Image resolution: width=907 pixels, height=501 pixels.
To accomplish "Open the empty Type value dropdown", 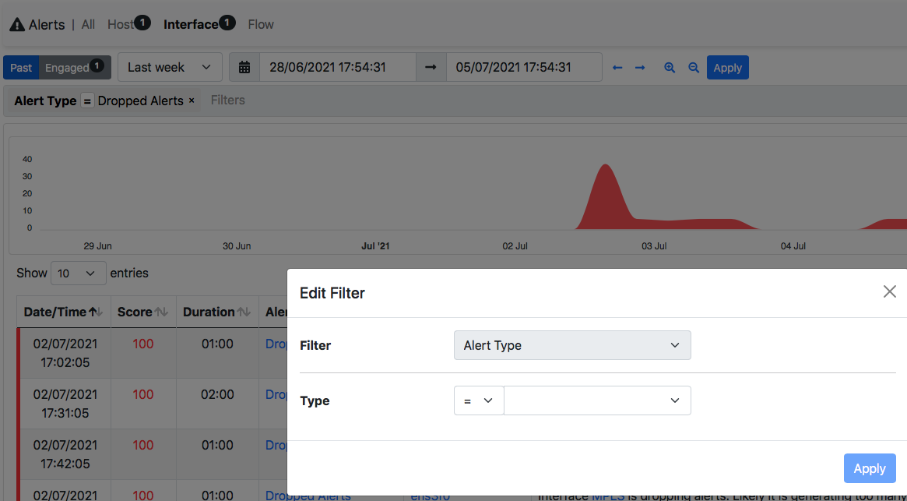I will point(597,400).
